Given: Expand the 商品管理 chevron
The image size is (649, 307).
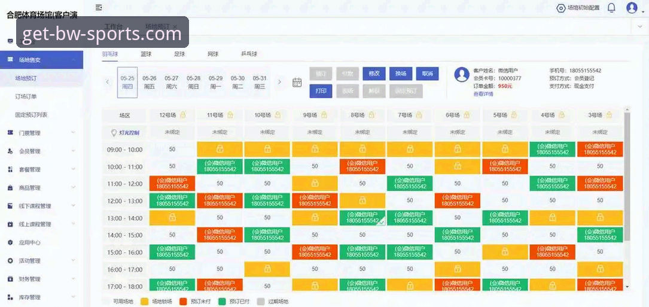Looking at the screenshot, I should click(73, 188).
